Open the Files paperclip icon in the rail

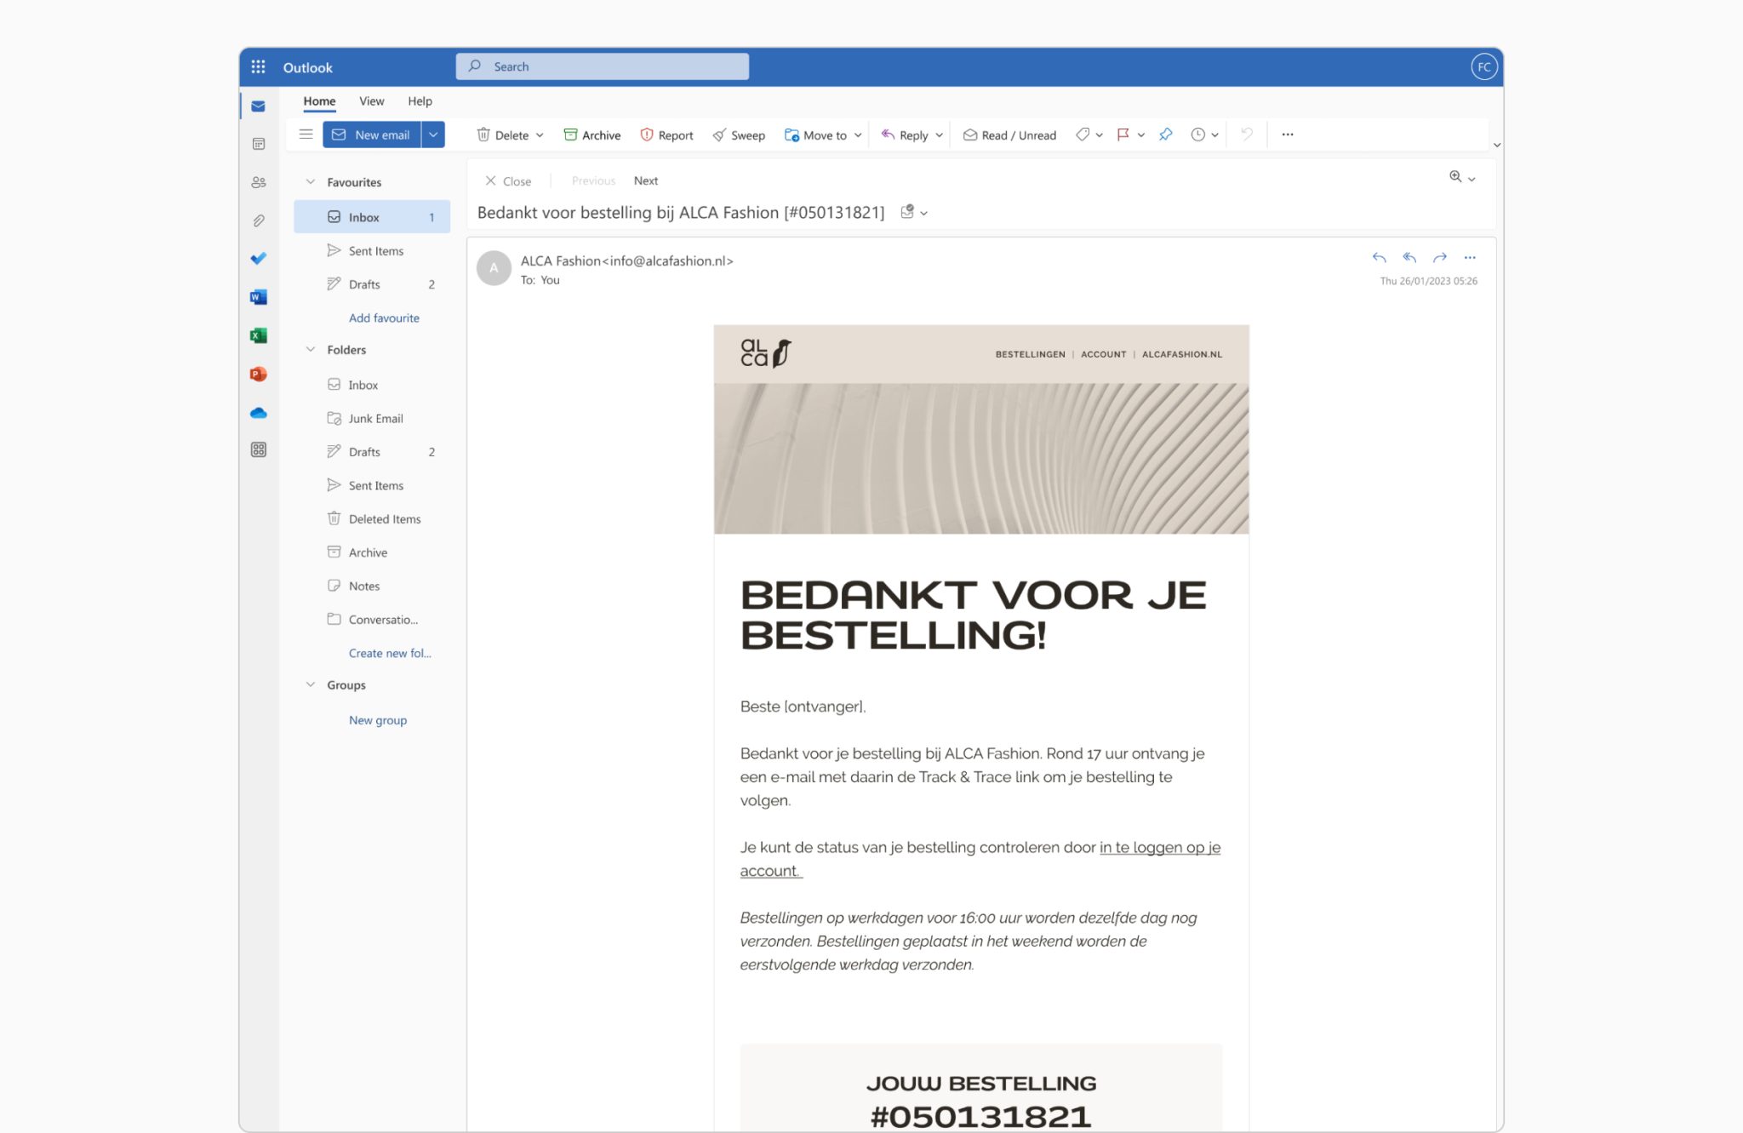(x=259, y=220)
